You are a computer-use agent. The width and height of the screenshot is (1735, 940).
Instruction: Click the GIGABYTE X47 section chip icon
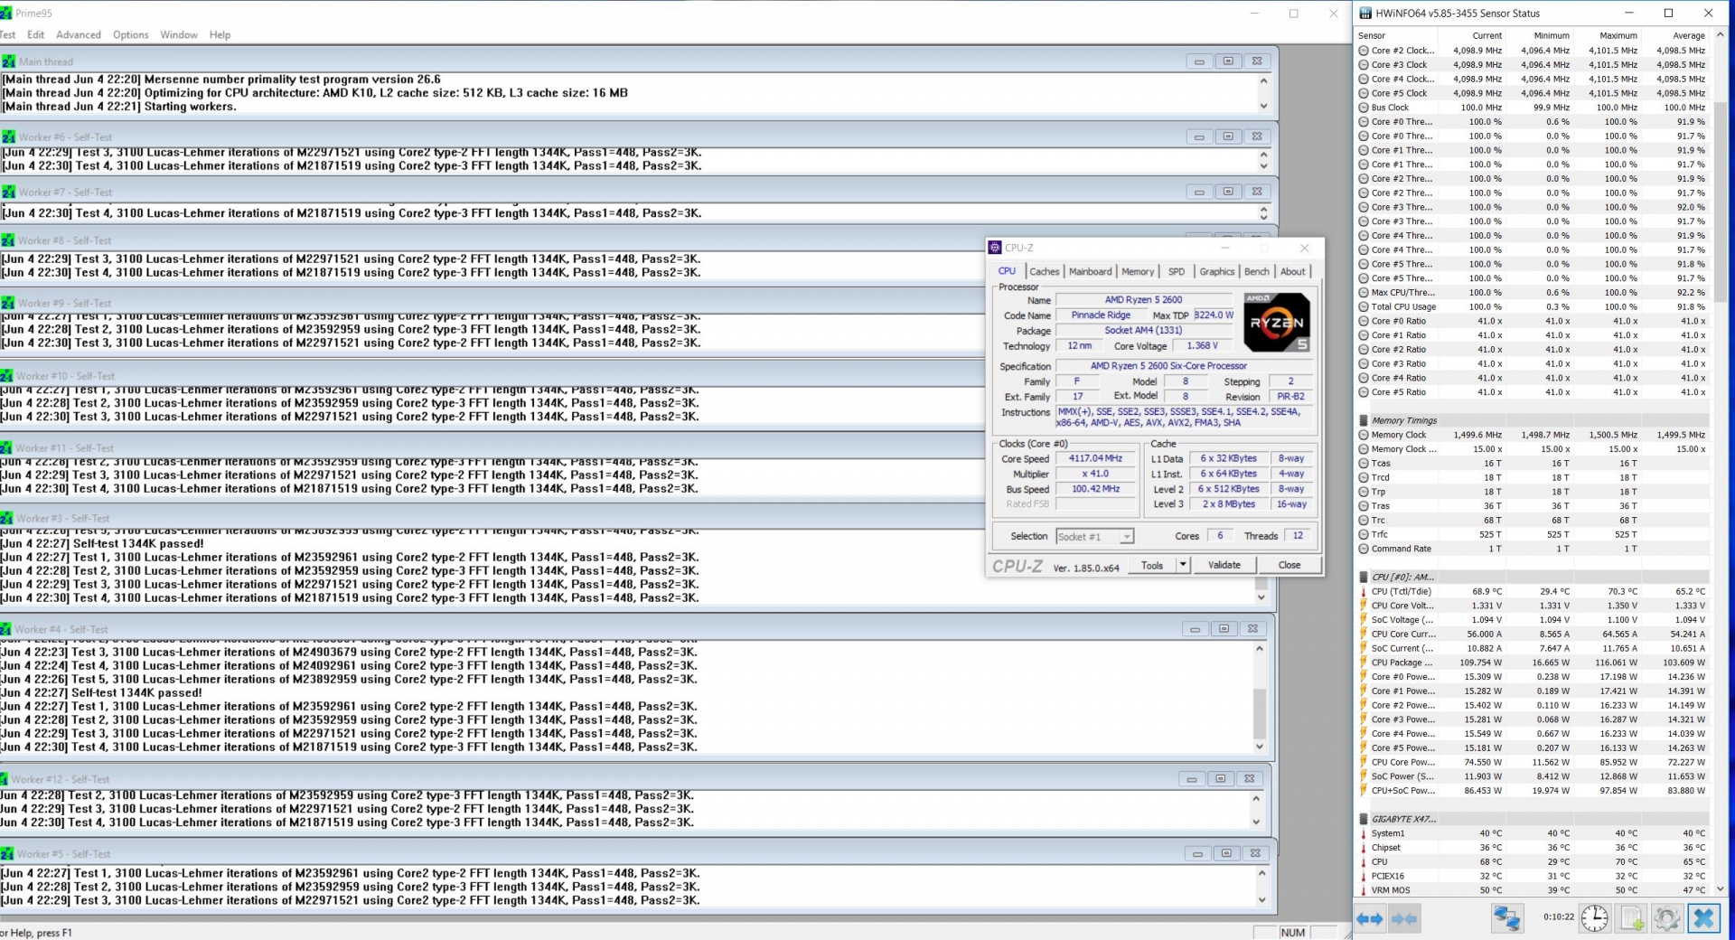coord(1364,819)
